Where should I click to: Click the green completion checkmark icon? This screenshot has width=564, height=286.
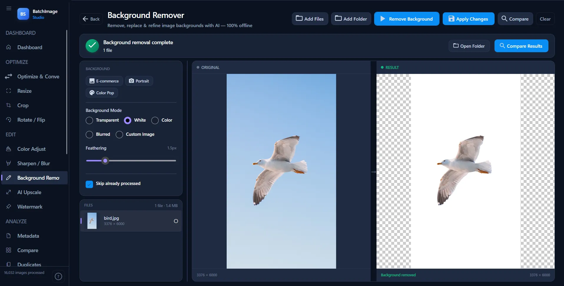tap(92, 46)
